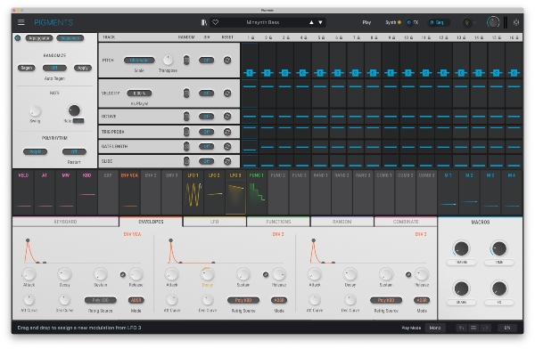
Task: Adjust the master volume knob
Action: pos(493,22)
